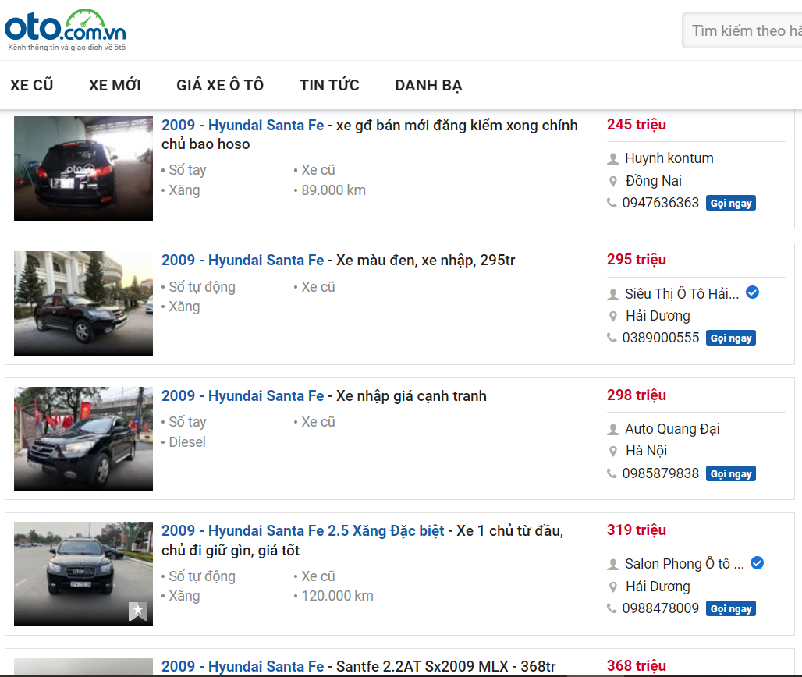This screenshot has height=677, width=802.
Task: Click the price 368 triệu
Action: point(637,665)
